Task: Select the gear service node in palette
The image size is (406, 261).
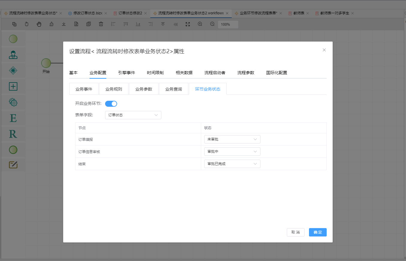Action: 13,102
